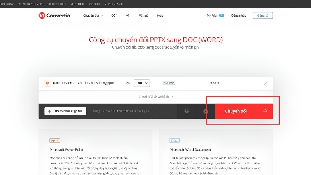Click the PPTX format badge
Screen dimensions: 311x175
[55, 141]
